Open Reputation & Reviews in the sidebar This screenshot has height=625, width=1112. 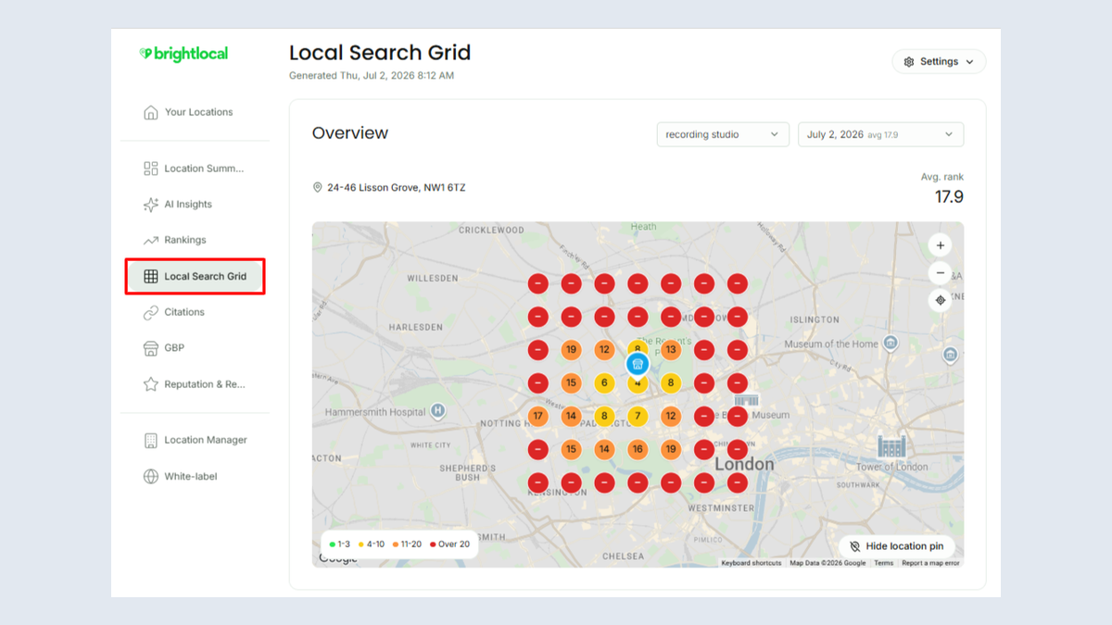(195, 384)
